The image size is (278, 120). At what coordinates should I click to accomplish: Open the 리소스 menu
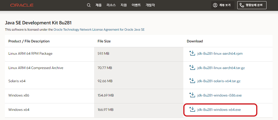[x=111, y=5]
